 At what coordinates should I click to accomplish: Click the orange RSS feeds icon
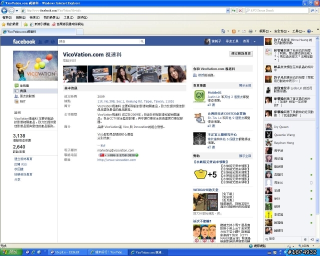233,31
